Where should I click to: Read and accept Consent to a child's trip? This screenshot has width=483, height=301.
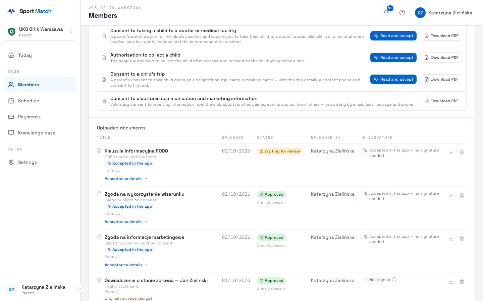pyautogui.click(x=393, y=79)
